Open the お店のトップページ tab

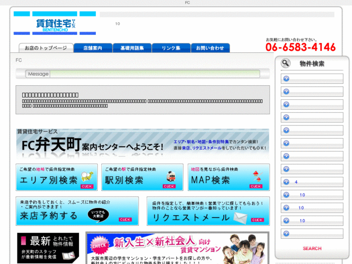pyautogui.click(x=46, y=48)
